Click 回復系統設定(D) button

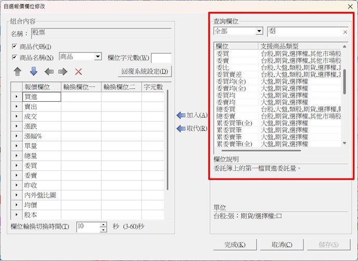145,71
